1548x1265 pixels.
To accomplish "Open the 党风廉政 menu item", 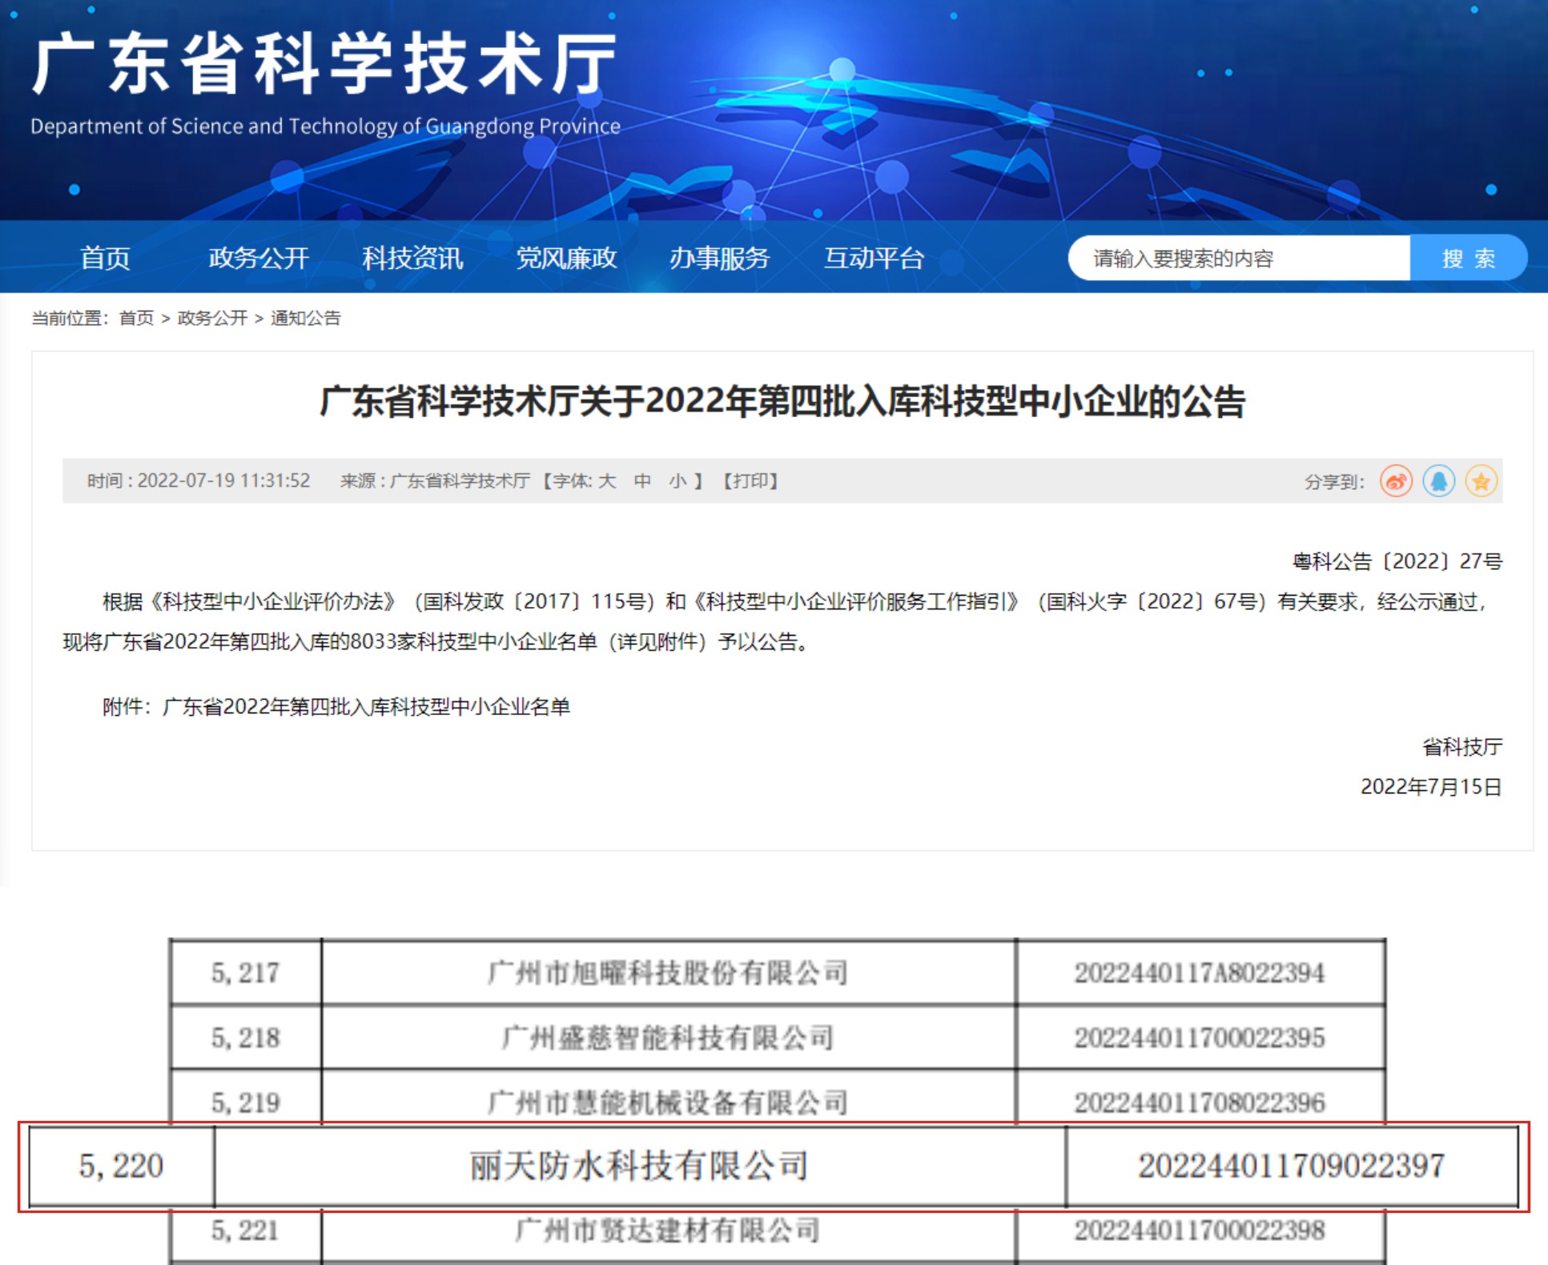I will point(566,258).
